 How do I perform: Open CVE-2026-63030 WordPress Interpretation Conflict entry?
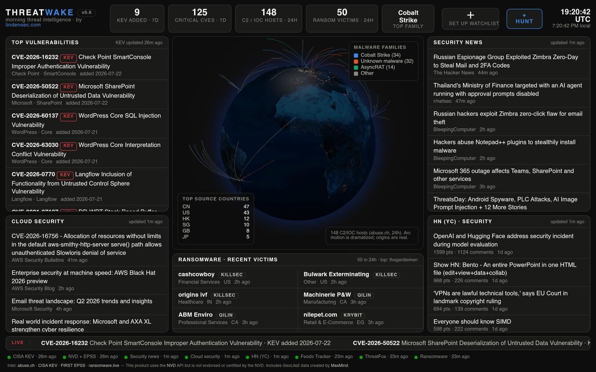(x=87, y=153)
